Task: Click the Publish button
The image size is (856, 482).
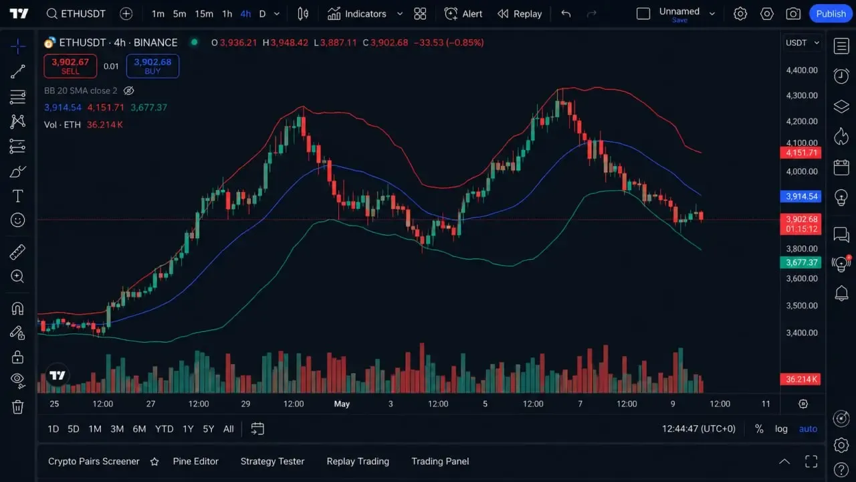Action: point(831,13)
